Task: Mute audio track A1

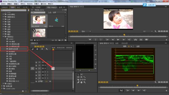Action: (x=45, y=72)
